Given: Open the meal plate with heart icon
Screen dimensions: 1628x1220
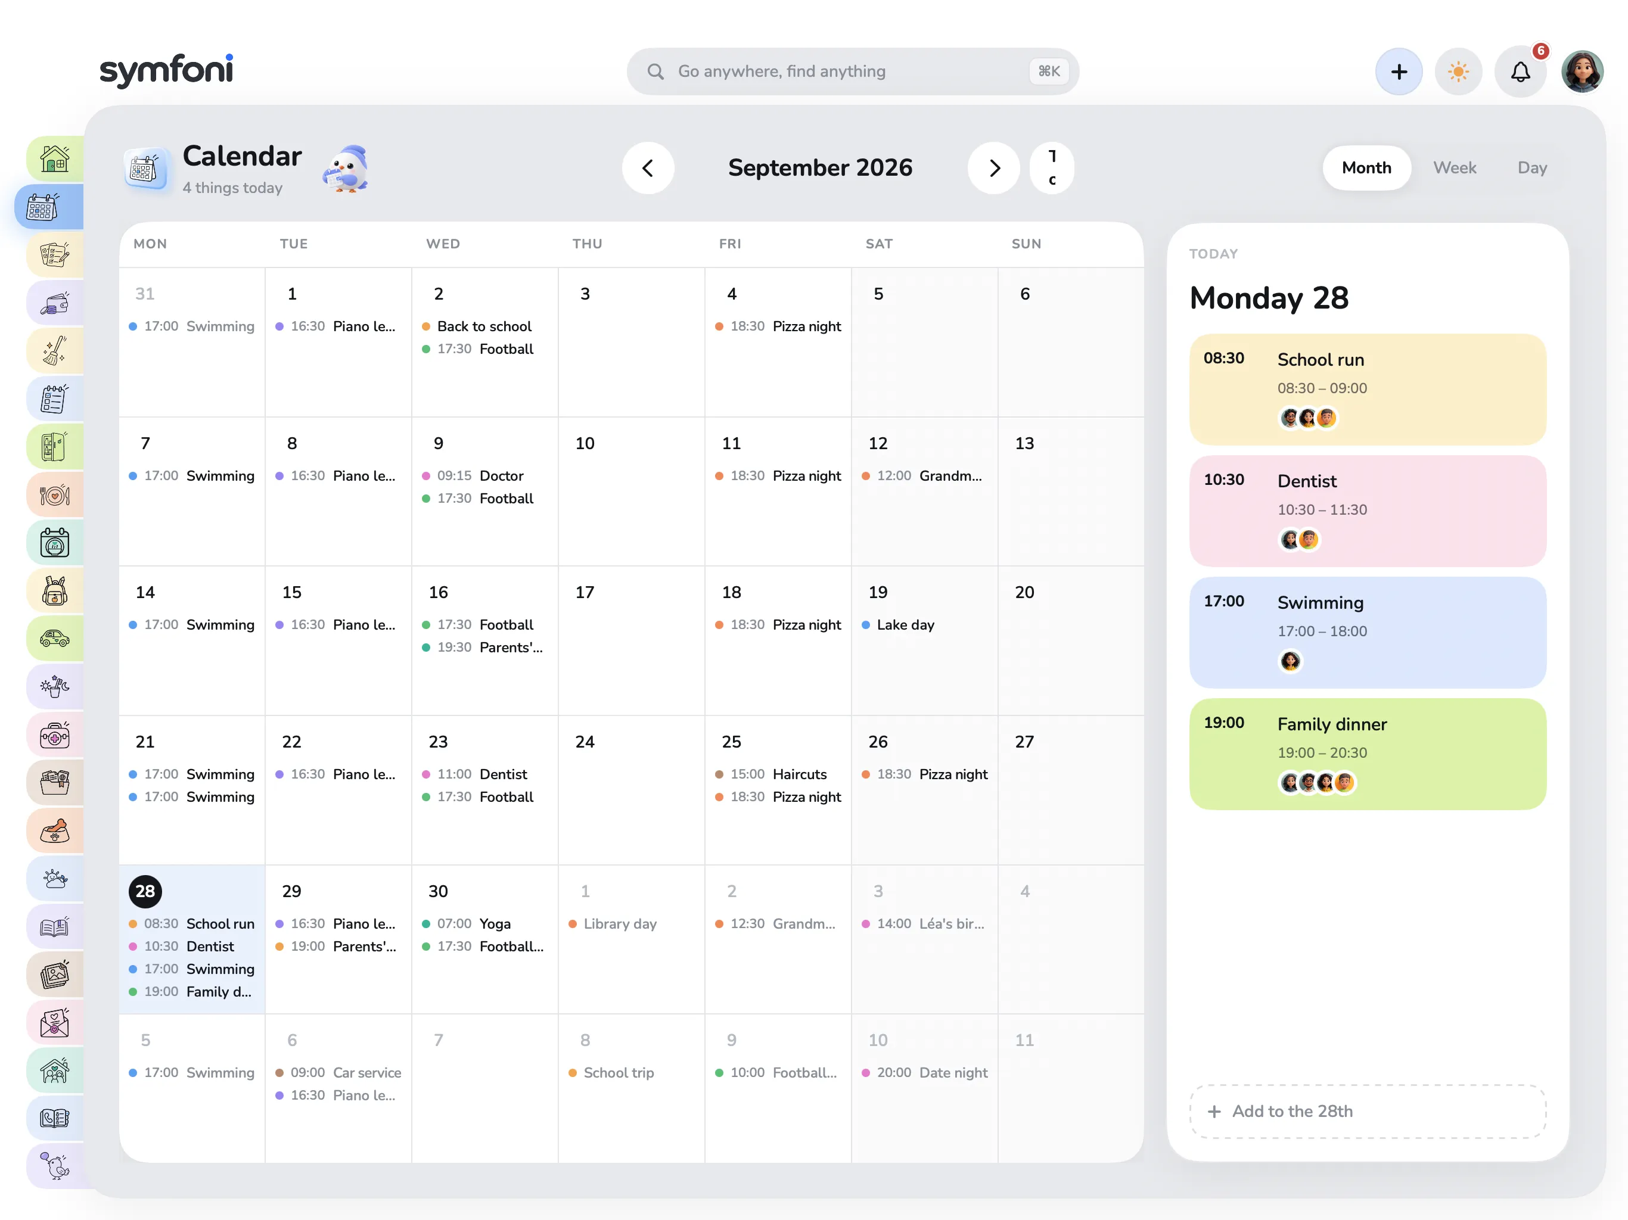Looking at the screenshot, I should point(55,495).
